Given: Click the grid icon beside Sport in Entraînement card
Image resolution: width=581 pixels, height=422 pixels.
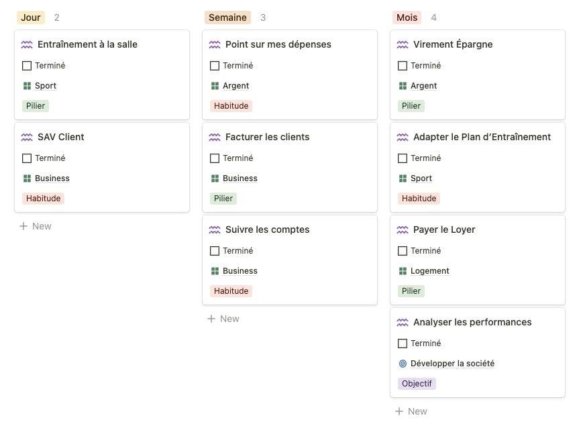Looking at the screenshot, I should [27, 86].
